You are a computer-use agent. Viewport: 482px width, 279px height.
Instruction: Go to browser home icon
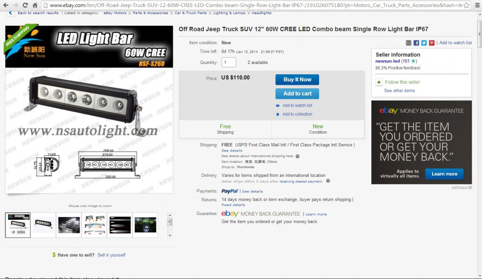pyautogui.click(x=35, y=5)
